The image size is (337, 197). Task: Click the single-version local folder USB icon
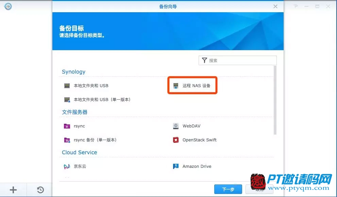point(67,100)
